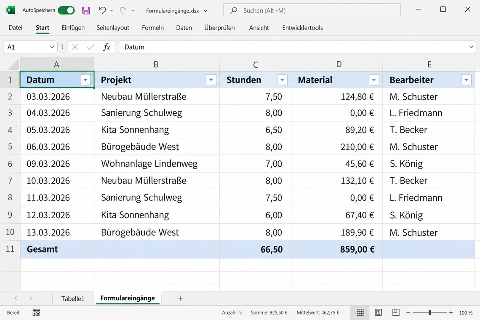Screen dimensions: 480x320
Task: Click the Excel app icon
Action: pos(11,10)
